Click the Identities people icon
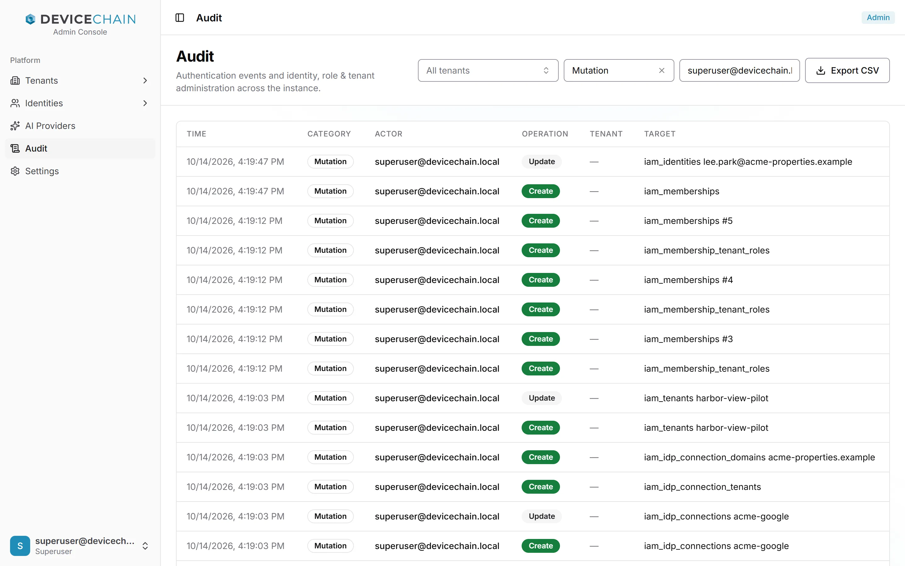Viewport: 905px width, 566px height. [x=15, y=103]
